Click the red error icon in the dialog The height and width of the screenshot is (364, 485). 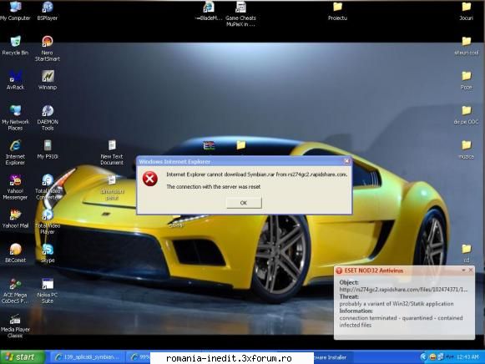coord(150,179)
